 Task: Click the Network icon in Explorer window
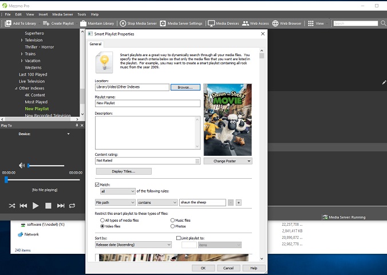click(x=21, y=234)
